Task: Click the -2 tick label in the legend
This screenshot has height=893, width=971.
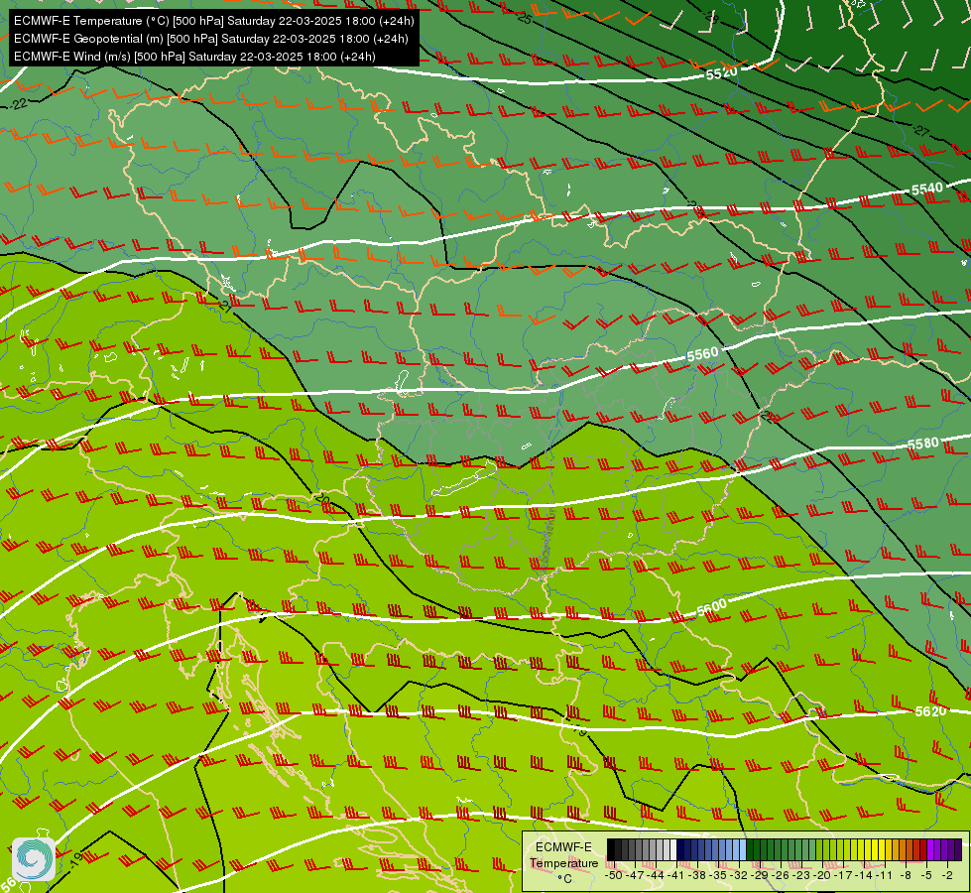Action: tap(947, 875)
